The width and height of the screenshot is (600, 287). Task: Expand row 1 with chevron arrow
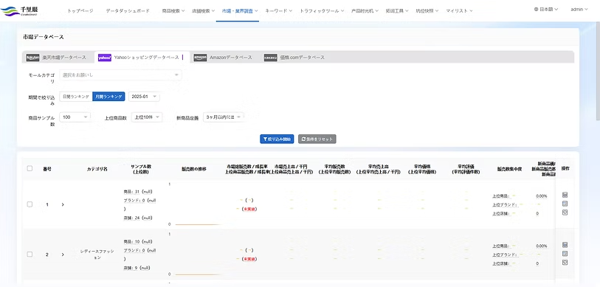coord(63,204)
